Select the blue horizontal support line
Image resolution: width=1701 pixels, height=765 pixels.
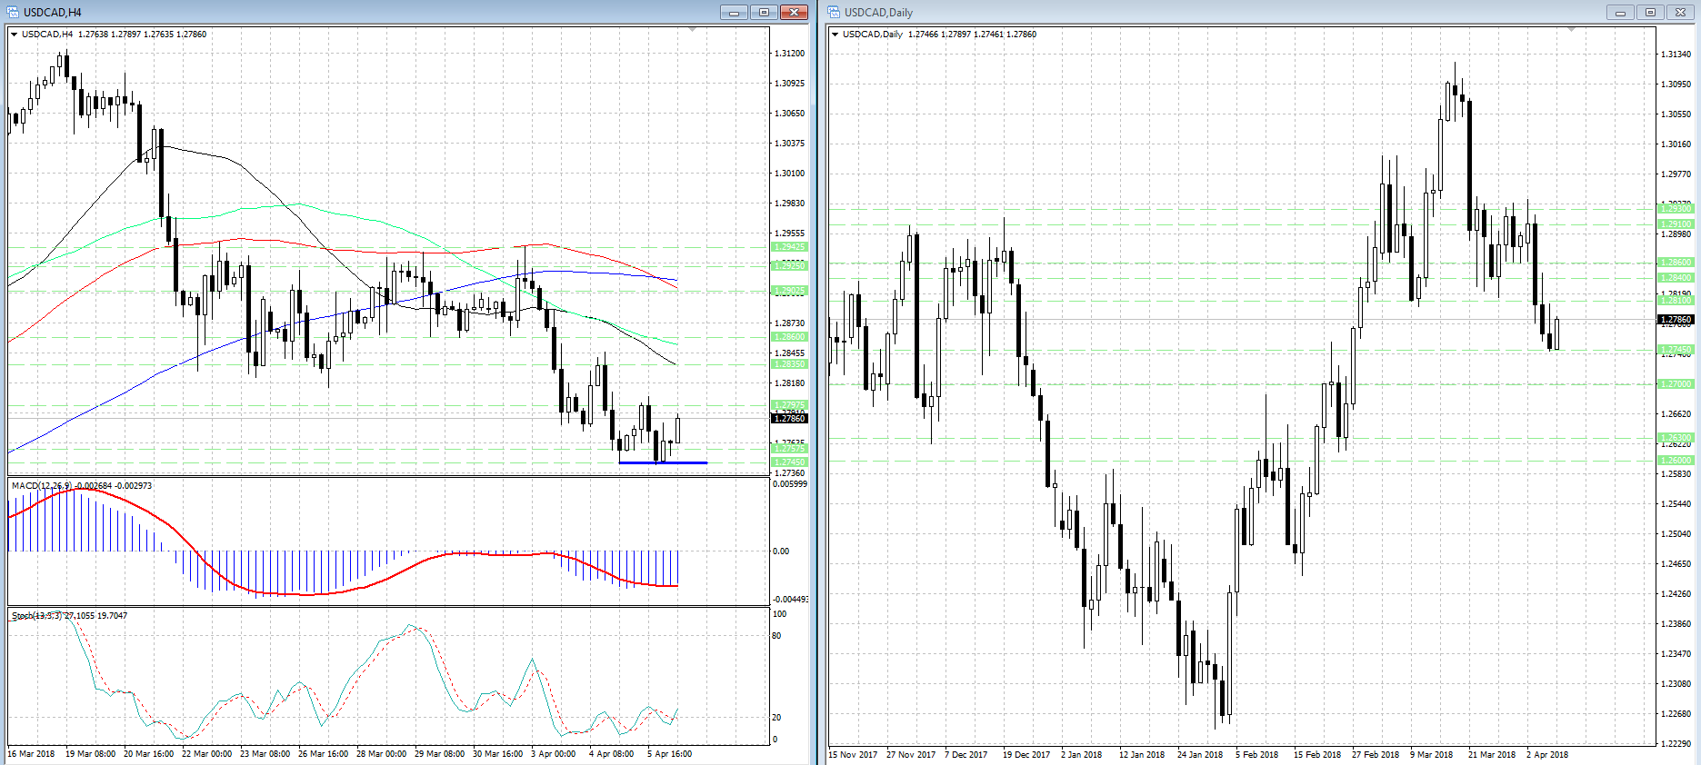tap(663, 463)
